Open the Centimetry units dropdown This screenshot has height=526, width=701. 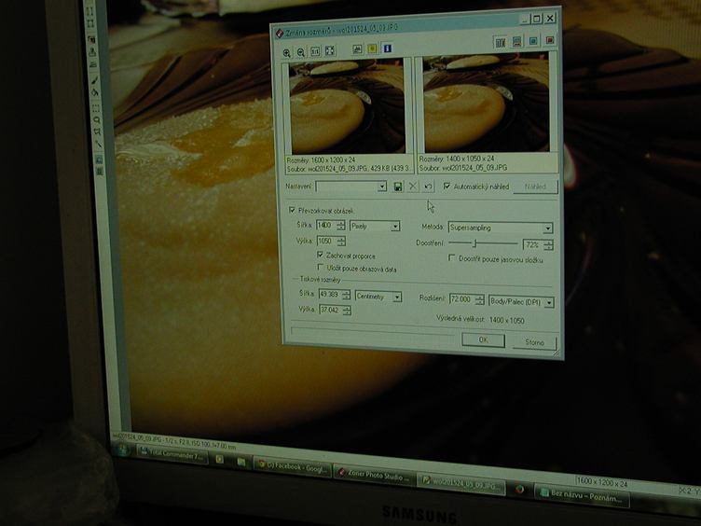(397, 297)
